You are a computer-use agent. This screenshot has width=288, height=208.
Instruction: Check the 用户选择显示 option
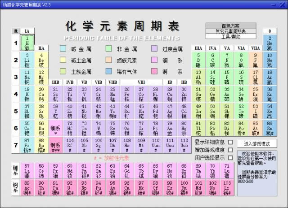tap(231, 158)
